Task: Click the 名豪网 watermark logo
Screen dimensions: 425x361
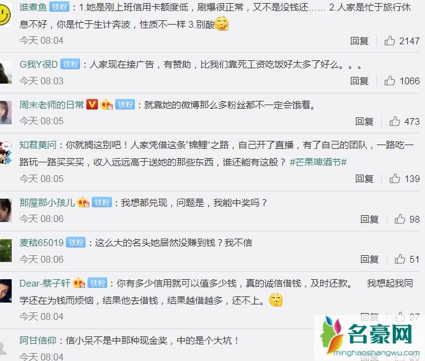Action: click(x=369, y=337)
